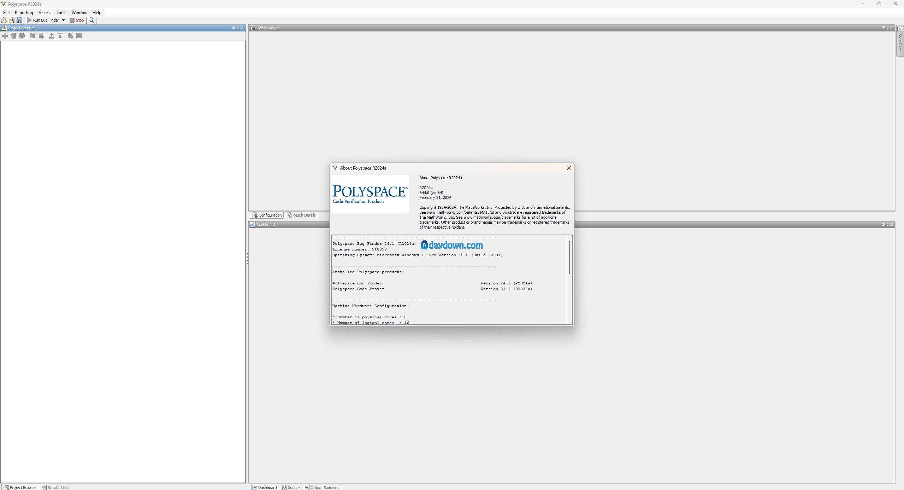Click the add folder icon in Project Browser
This screenshot has width=904, height=490.
(33, 36)
